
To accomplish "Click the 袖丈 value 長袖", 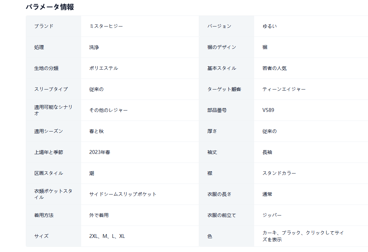I will pyautogui.click(x=267, y=152).
